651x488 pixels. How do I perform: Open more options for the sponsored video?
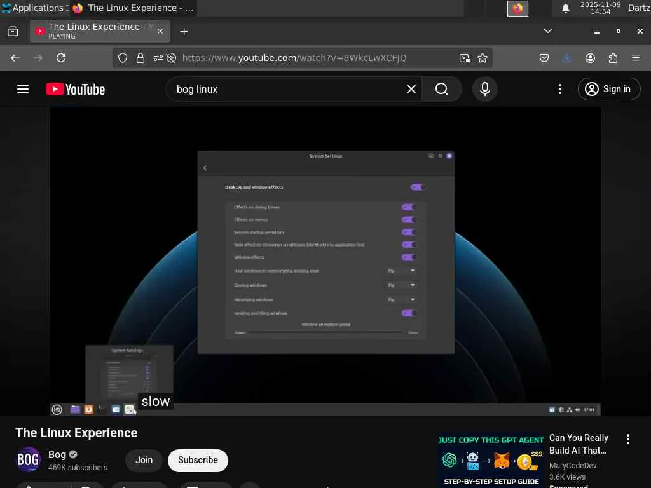pos(628,439)
